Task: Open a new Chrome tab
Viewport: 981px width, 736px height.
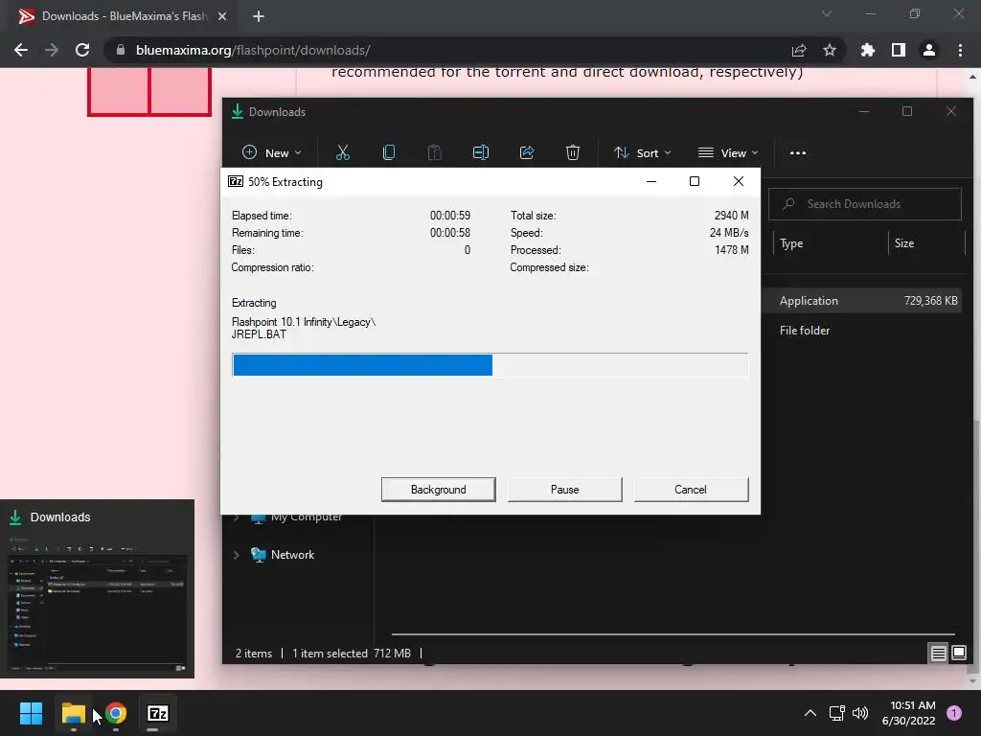Action: (259, 16)
